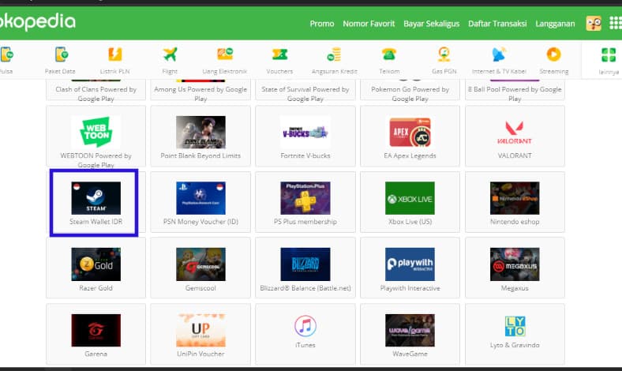Viewport: 622px width, 371px height.
Task: Click the owl profile avatar
Action: tap(594, 24)
